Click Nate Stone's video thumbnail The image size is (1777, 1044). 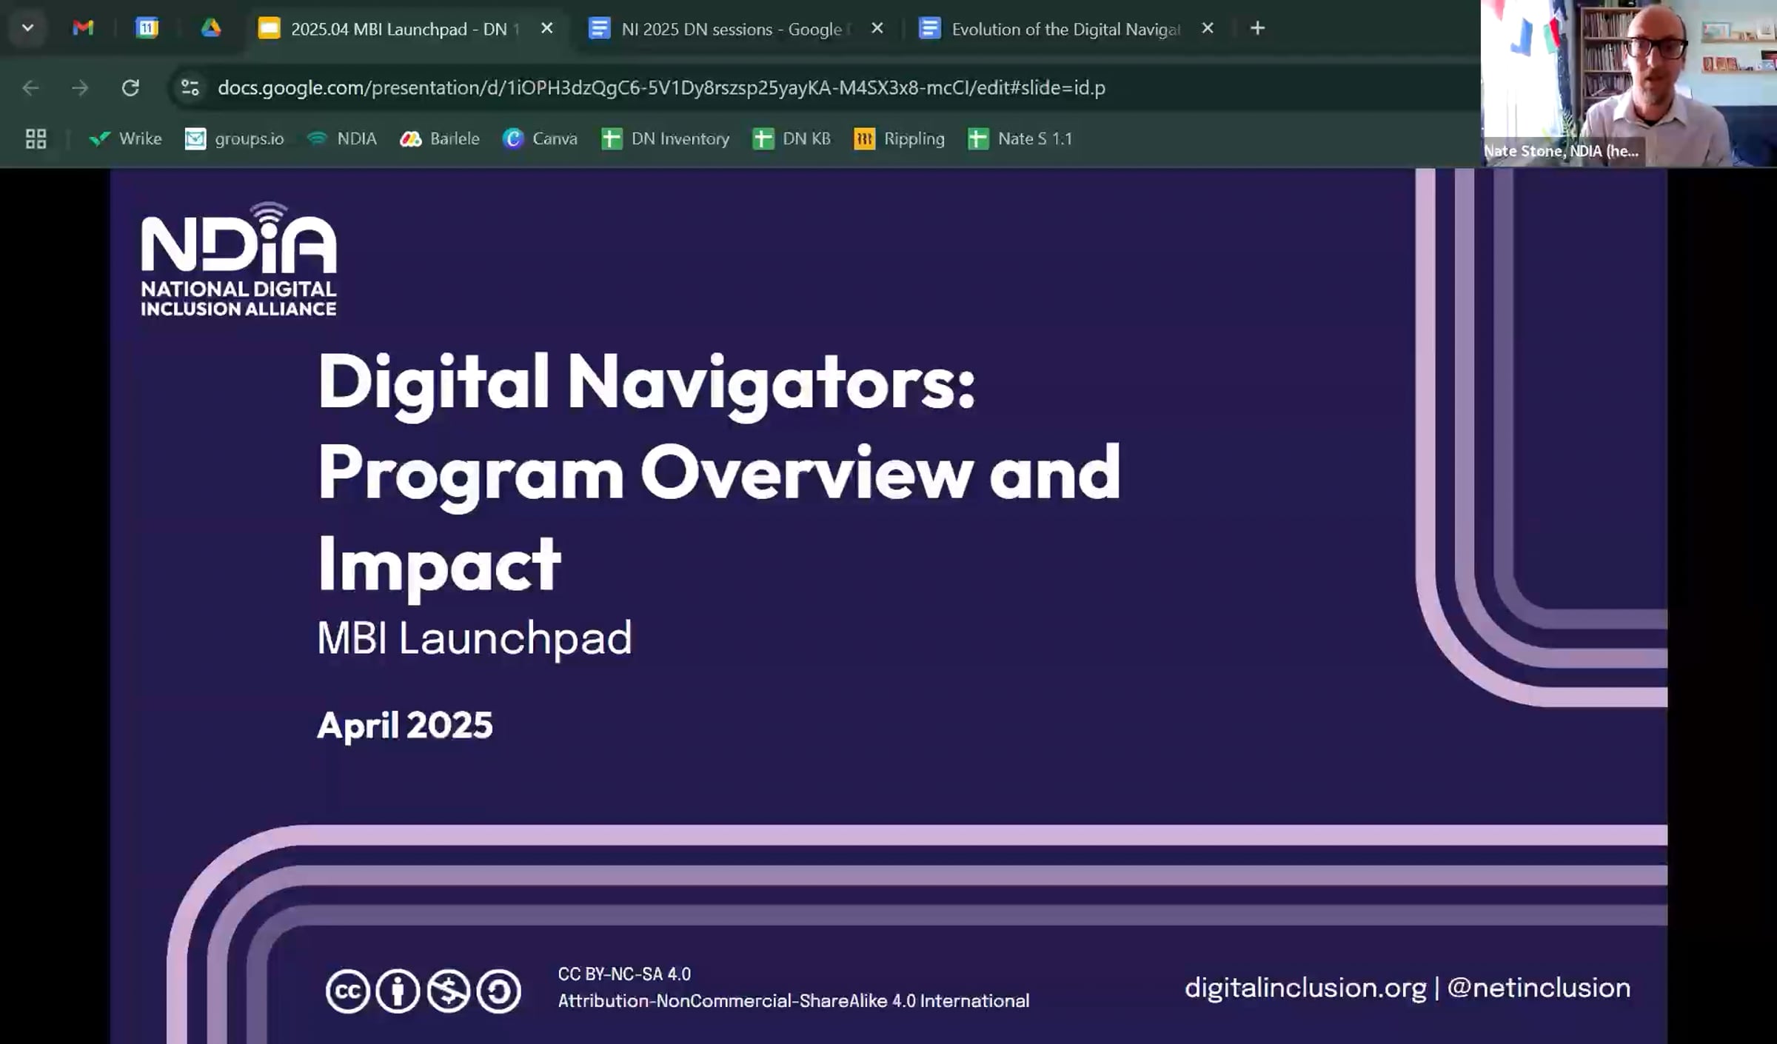click(x=1628, y=83)
